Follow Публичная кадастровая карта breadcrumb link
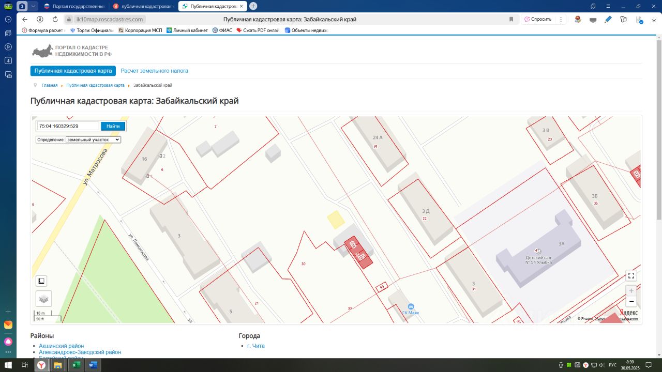This screenshot has height=372, width=662. click(x=95, y=85)
